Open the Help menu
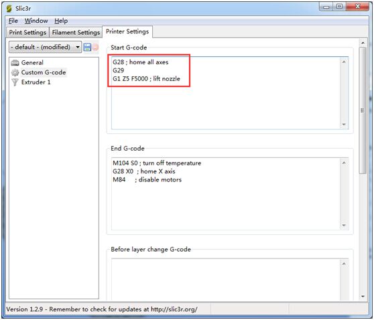Image resolution: width=374 pixels, height=320 pixels. click(x=61, y=21)
